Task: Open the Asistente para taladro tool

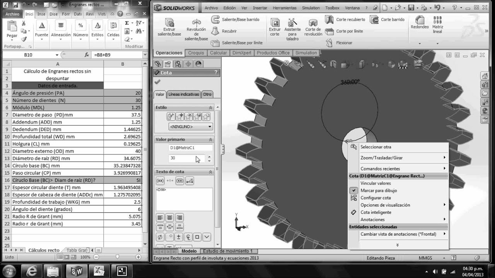Action: pyautogui.click(x=292, y=29)
